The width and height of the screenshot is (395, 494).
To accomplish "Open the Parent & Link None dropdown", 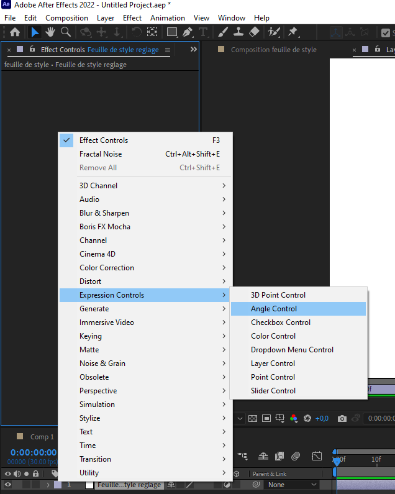I will coord(293,485).
